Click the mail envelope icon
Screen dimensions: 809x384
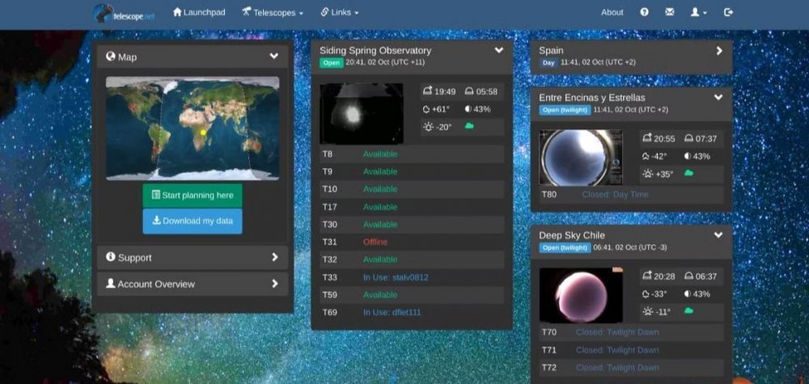tap(670, 12)
